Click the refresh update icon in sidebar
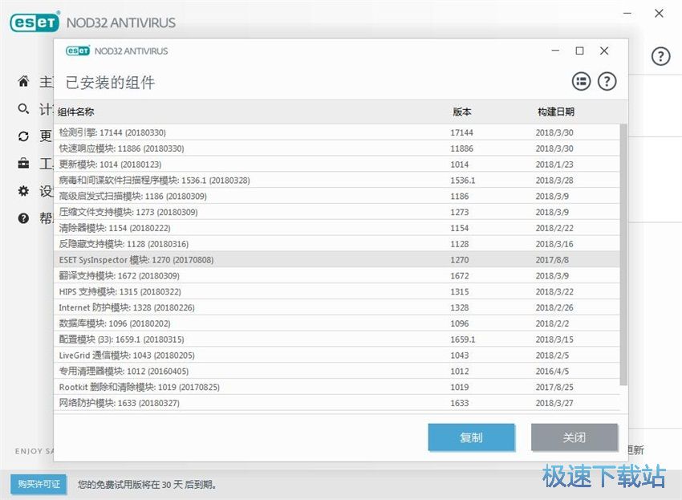Image resolution: width=682 pixels, height=500 pixels. coord(23,136)
